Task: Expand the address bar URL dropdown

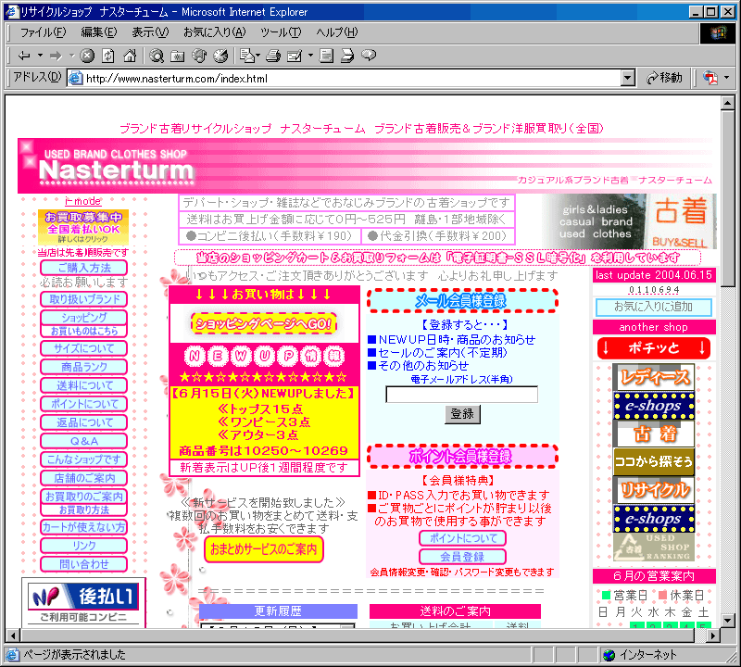Action: point(628,78)
